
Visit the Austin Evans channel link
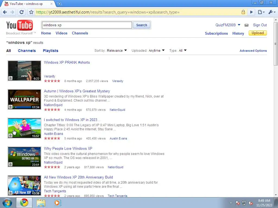[x=118, y=138]
